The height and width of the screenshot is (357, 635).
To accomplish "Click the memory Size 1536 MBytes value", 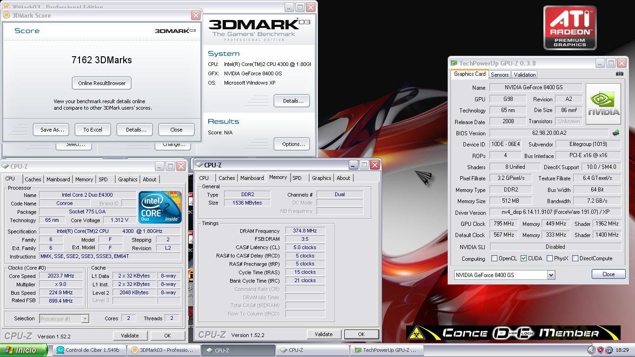I will 247,203.
